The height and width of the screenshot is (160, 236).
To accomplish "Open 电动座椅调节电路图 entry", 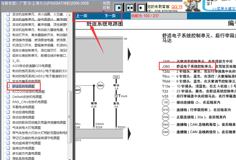I will click(x=26, y=143).
